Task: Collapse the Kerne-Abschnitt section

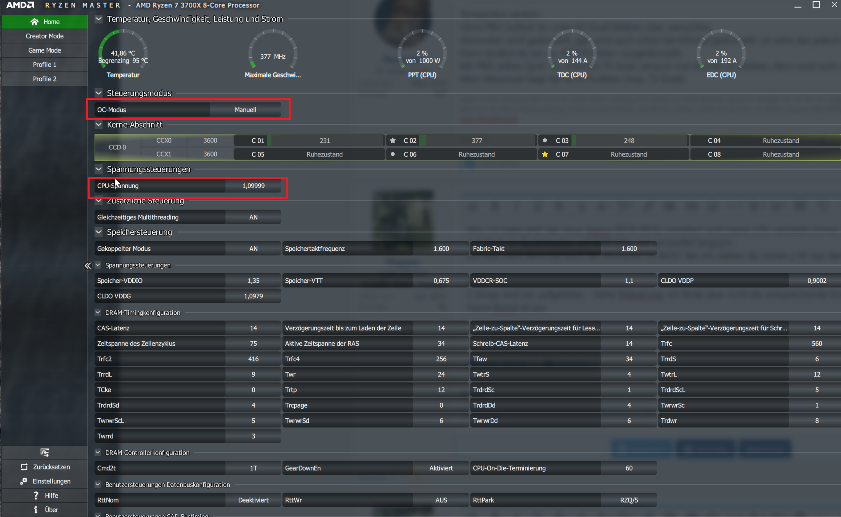Action: (x=99, y=125)
